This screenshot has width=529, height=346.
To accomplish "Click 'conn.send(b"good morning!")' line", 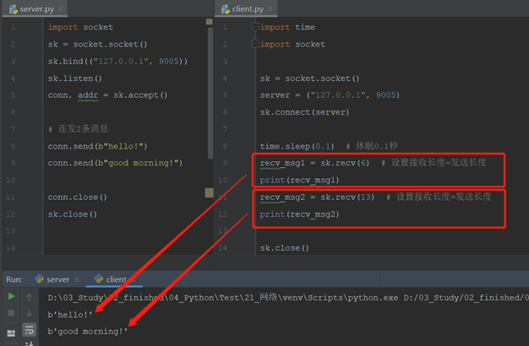I will coord(115,163).
